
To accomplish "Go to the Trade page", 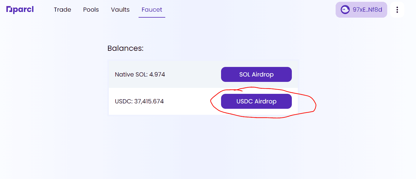I will click(62, 10).
